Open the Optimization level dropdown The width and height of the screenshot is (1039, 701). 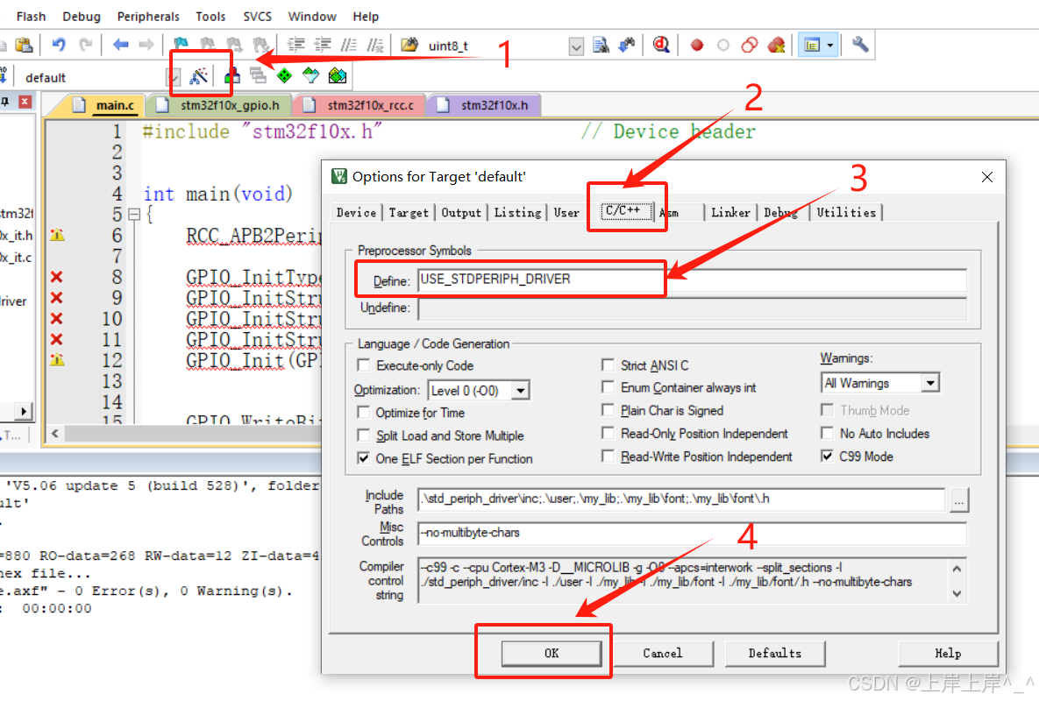pos(521,391)
